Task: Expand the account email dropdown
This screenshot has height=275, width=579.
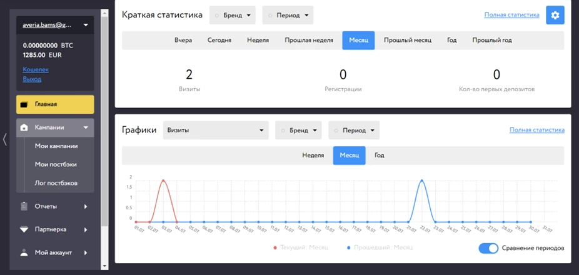Action: (x=55, y=25)
